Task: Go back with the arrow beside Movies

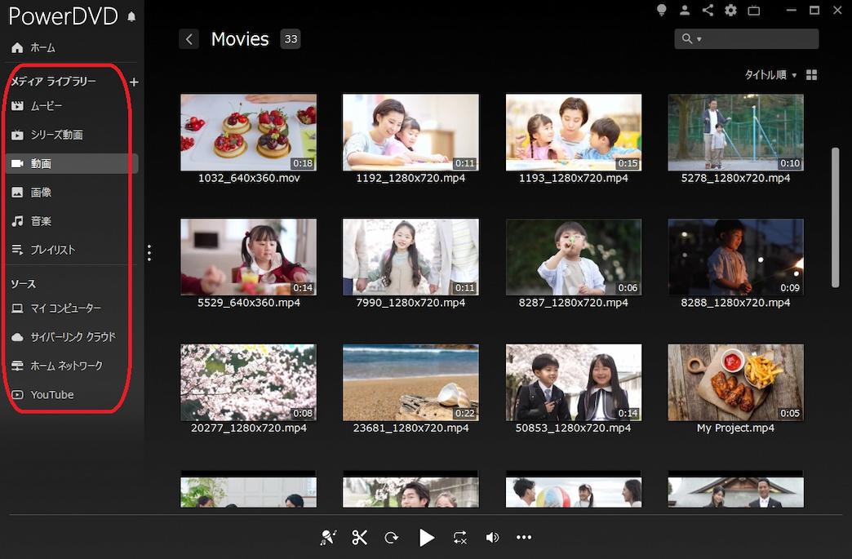Action: point(189,39)
